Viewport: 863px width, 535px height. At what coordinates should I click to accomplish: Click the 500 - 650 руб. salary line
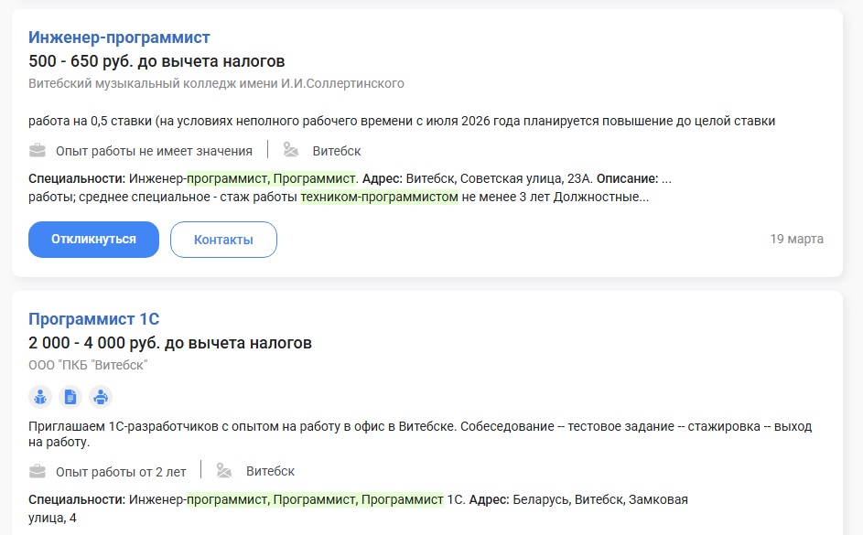[x=156, y=61]
